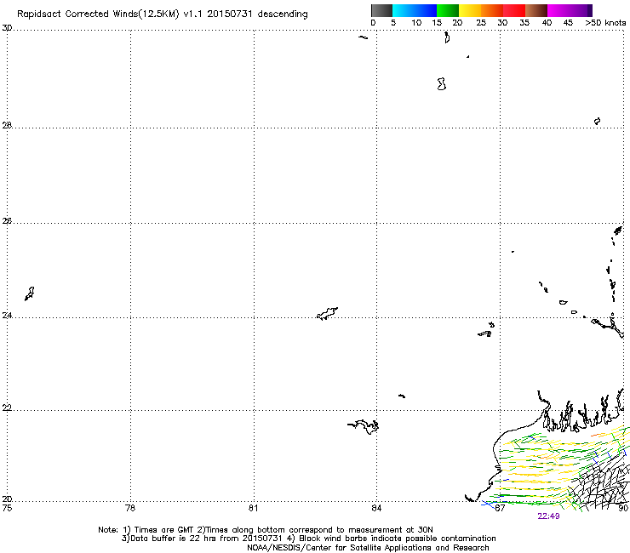Screen dimensions: 630x553
Task: Click the '10' legend label
Action: pos(416,23)
